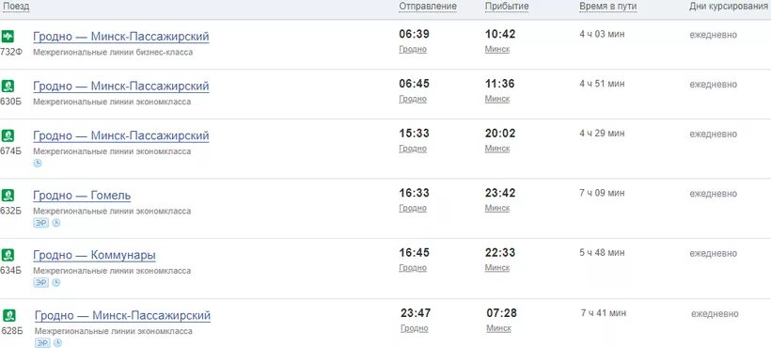Click the green train icon for 630Б
The height and width of the screenshot is (348, 771).
click(x=8, y=86)
